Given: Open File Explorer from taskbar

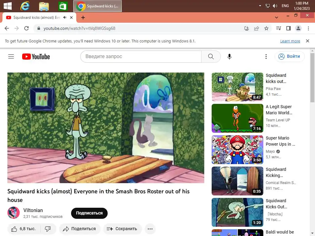Looking at the screenshot, I should point(44,6).
